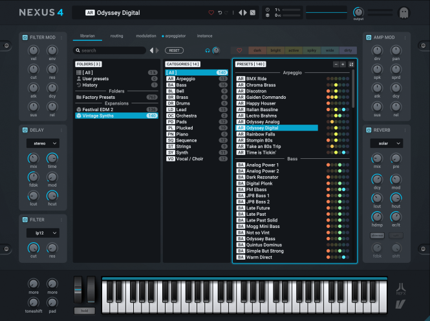Go to next search result arrow
This screenshot has width=430, height=321.
pos(157,50)
